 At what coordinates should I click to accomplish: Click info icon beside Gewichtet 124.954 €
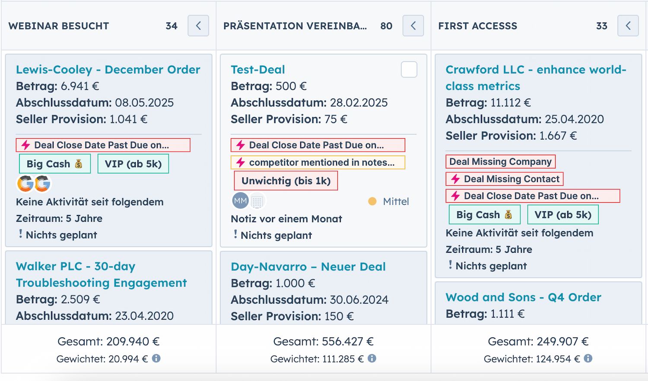tap(588, 358)
